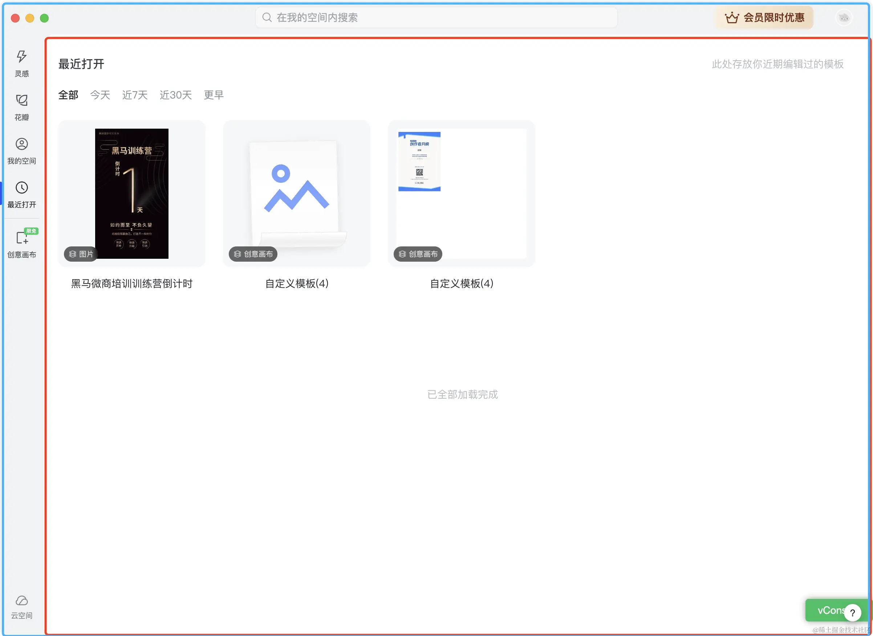Go to 我的空间 profile icon
The height and width of the screenshot is (636, 873).
21,144
